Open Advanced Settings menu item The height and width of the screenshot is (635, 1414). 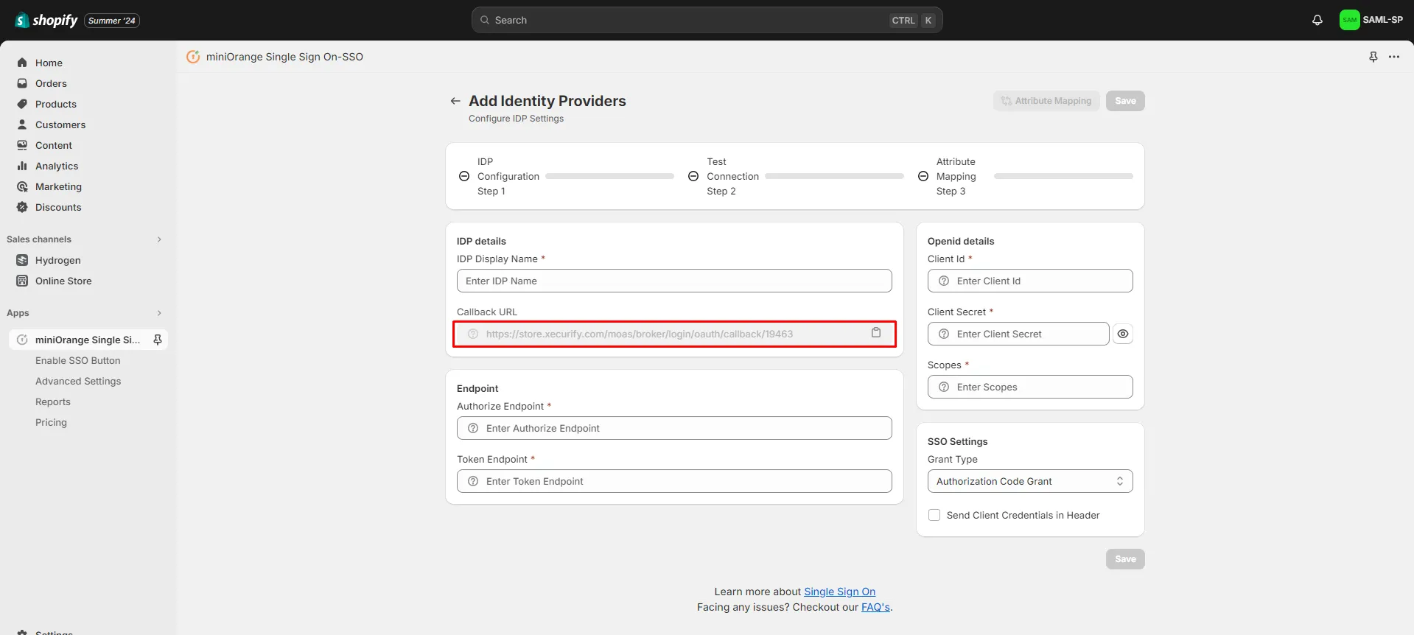(x=78, y=381)
